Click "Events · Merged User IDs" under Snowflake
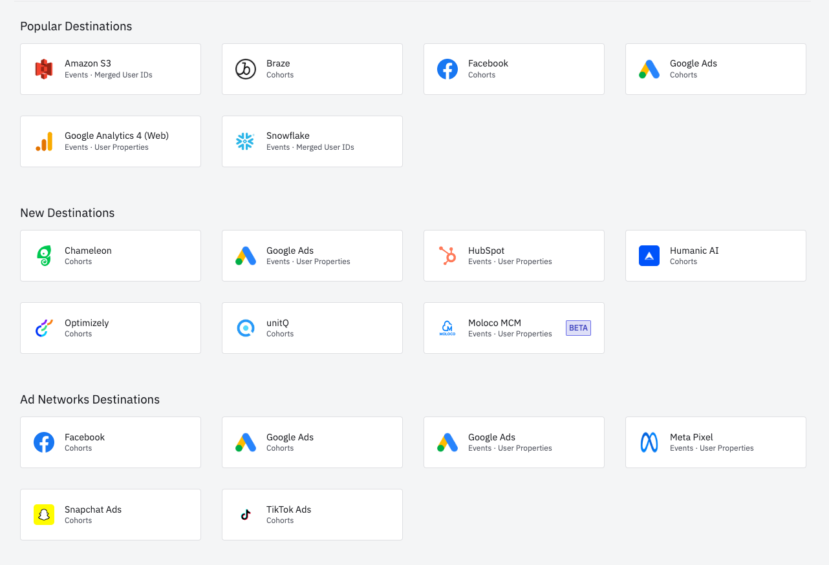 [310, 147]
